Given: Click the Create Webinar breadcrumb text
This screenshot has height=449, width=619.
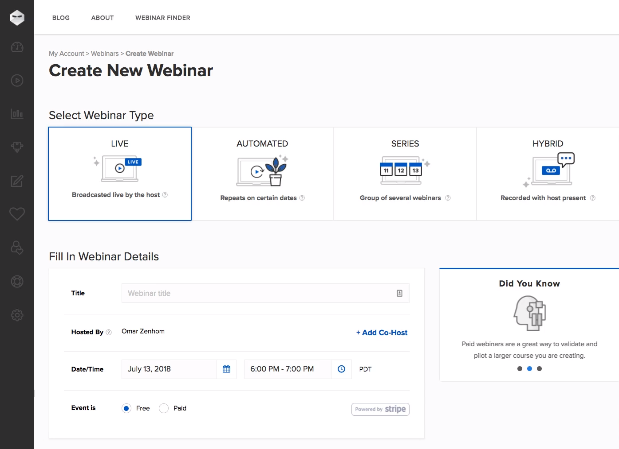Looking at the screenshot, I should 150,54.
